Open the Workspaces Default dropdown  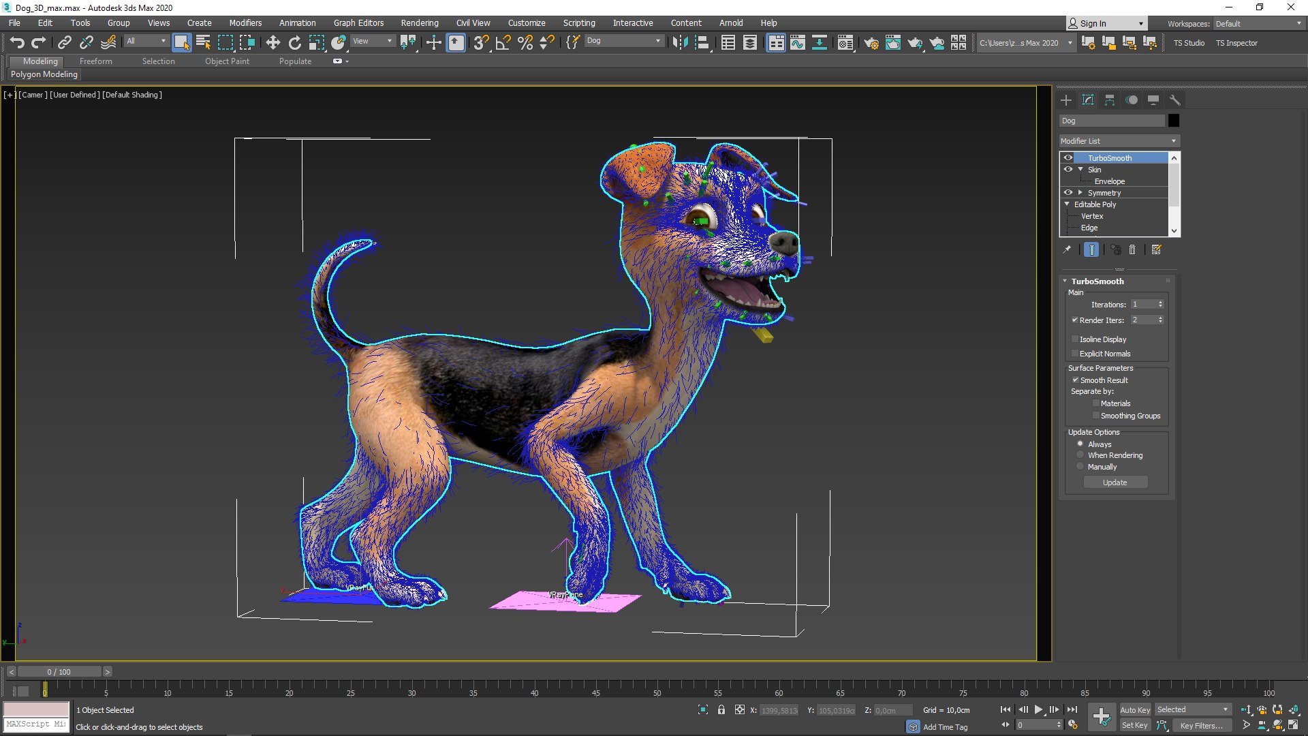coord(1258,23)
